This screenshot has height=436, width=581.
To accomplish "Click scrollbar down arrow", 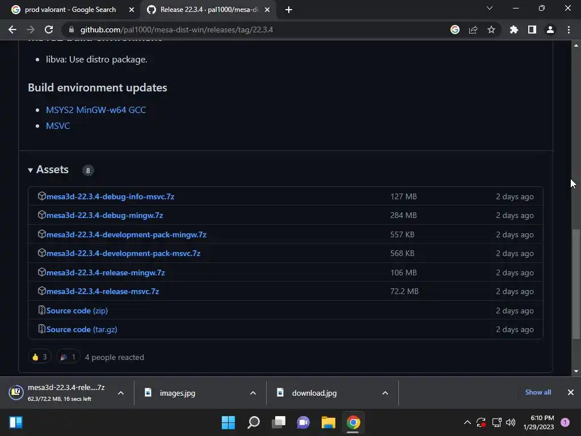I will (x=576, y=371).
